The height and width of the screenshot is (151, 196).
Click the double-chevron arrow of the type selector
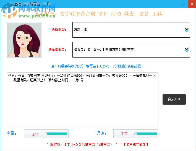point(187,30)
